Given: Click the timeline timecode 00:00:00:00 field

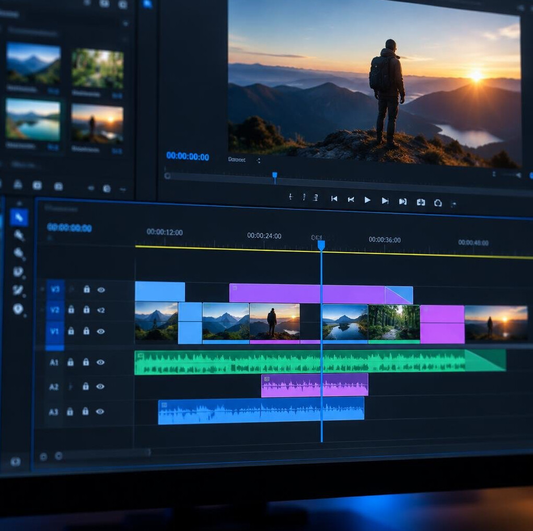Looking at the screenshot, I should coord(69,227).
